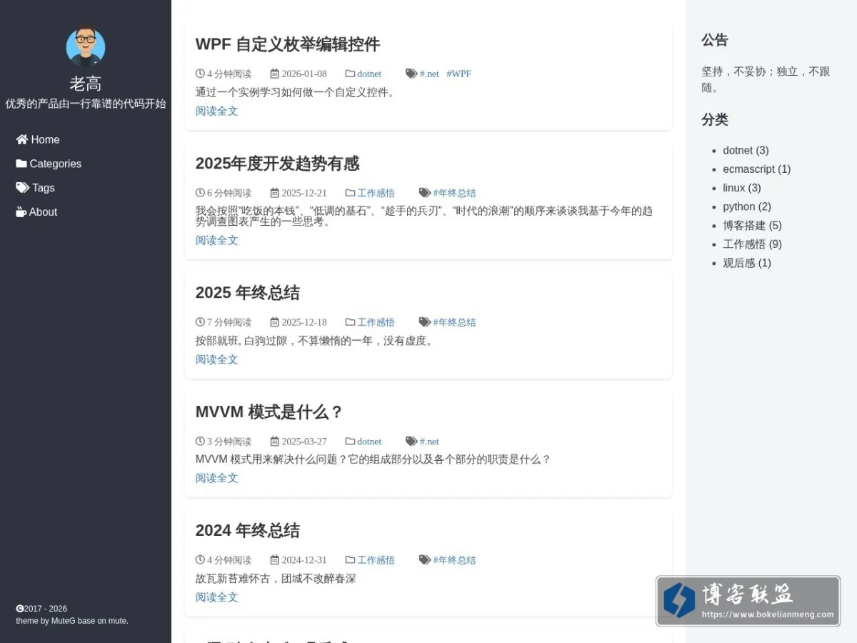Open python (2) category
857x643 pixels.
pos(747,206)
